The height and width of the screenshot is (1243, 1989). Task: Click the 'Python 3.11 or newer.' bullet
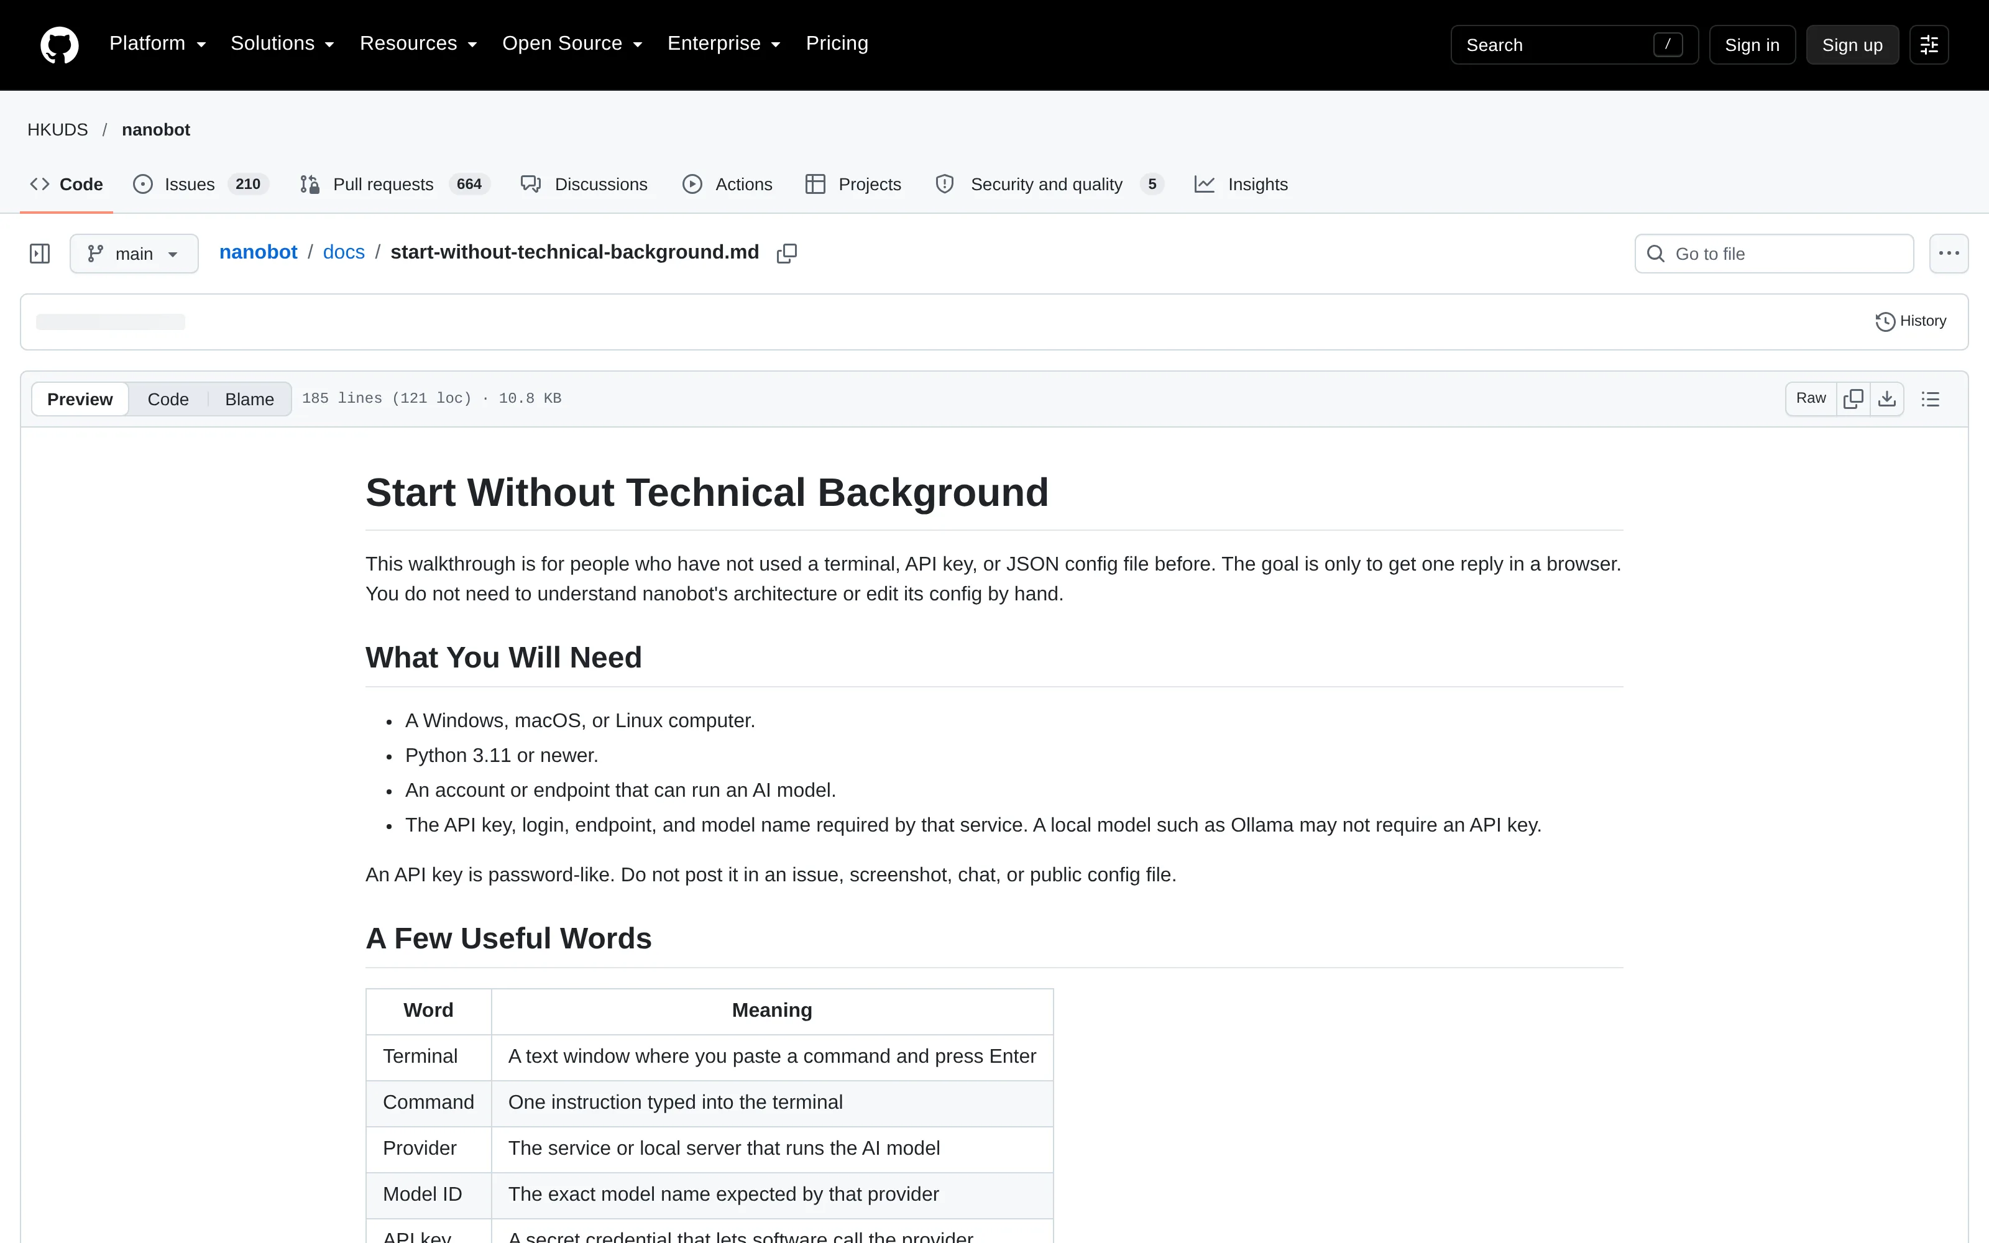pos(502,756)
